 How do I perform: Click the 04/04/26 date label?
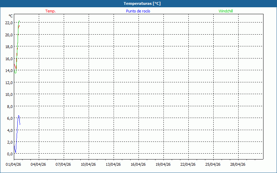[x=38, y=164]
